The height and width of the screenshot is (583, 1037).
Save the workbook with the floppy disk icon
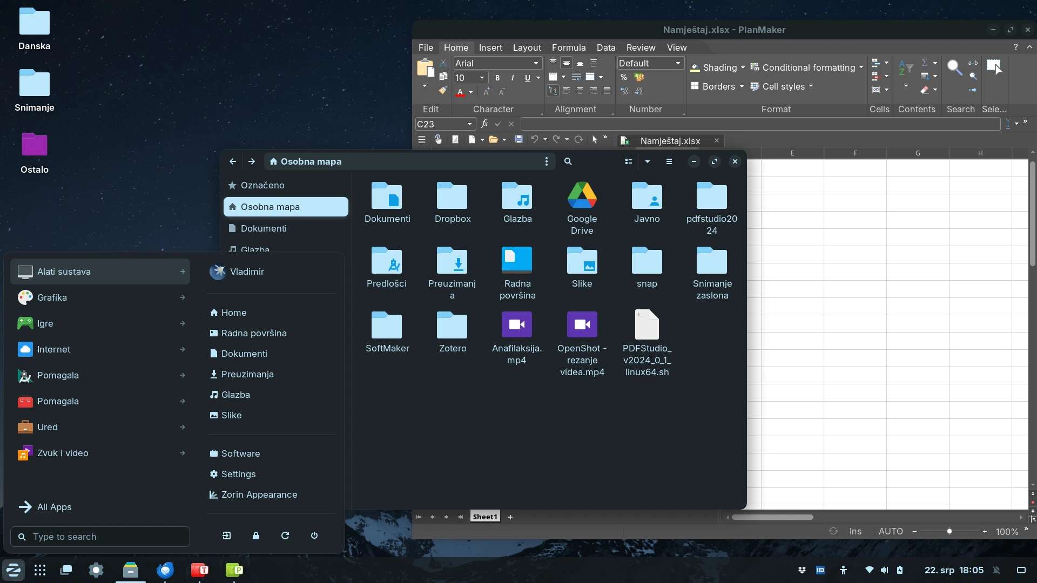click(x=518, y=139)
